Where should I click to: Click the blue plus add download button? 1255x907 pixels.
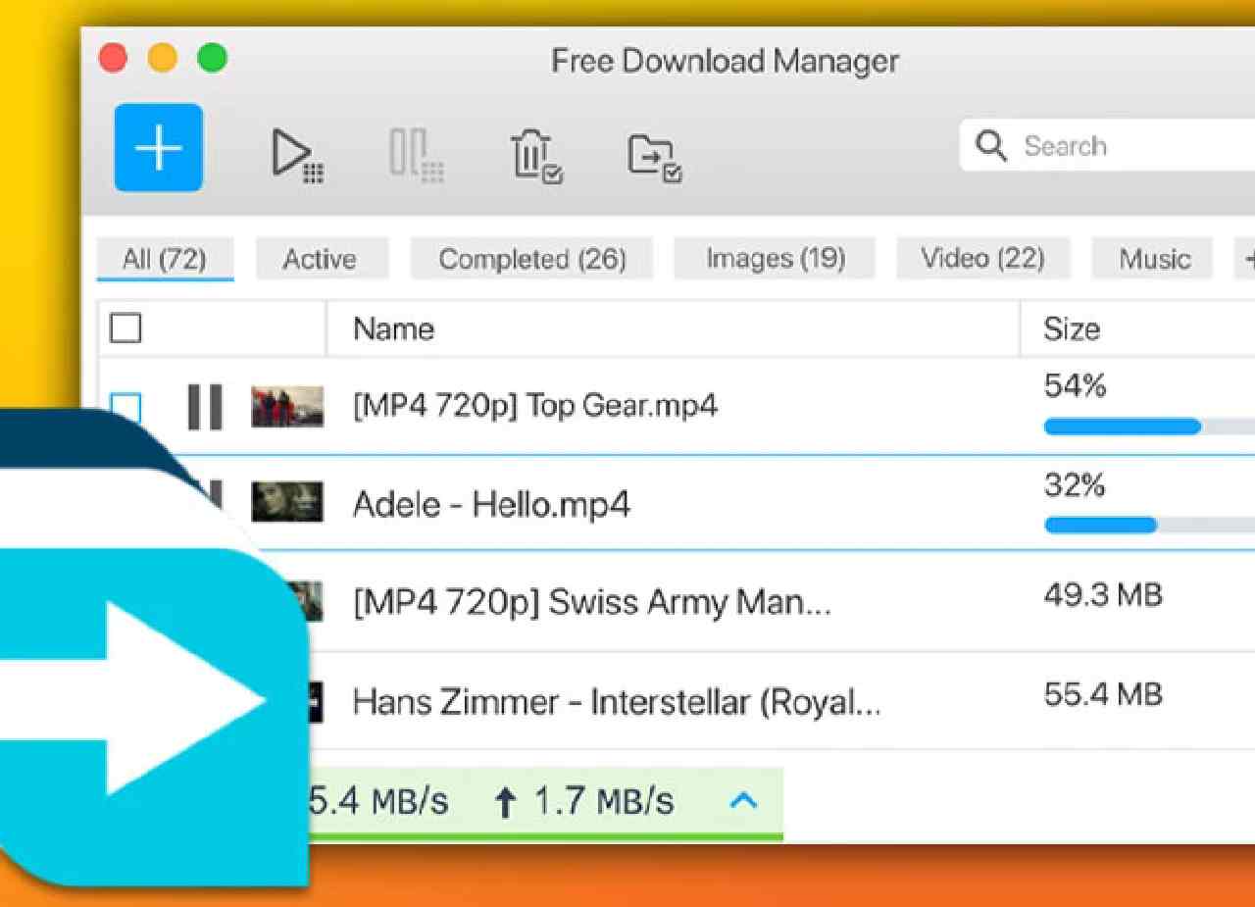click(158, 147)
